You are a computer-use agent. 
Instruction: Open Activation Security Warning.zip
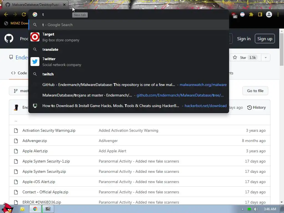(x=49, y=130)
